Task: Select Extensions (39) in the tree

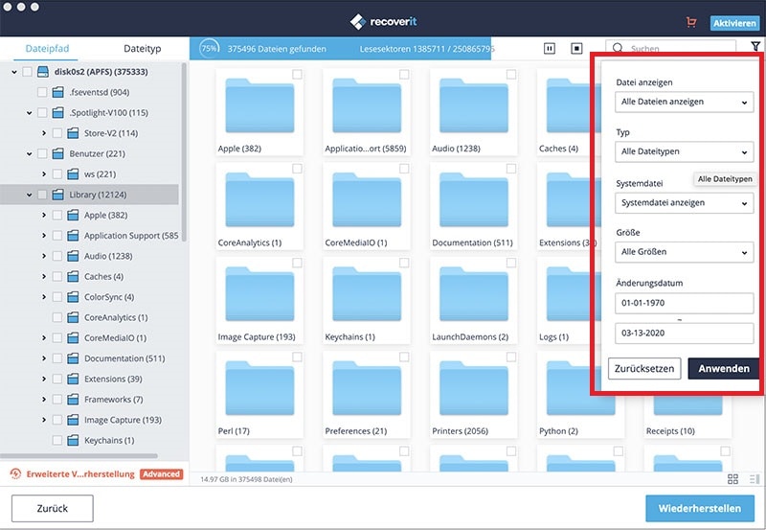Action: [113, 379]
